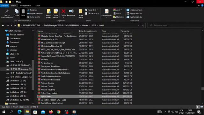Create a Nova pasta
The height and width of the screenshot is (115, 204).
click(x=81, y=13)
